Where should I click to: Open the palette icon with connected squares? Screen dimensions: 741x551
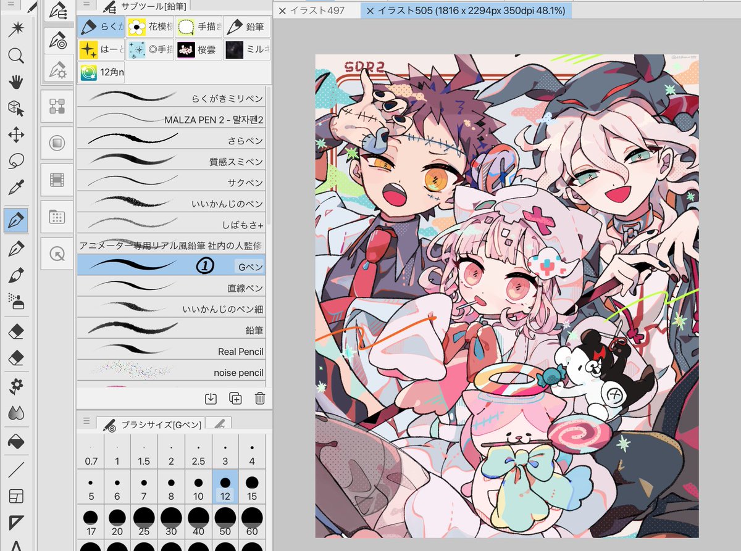(x=57, y=107)
